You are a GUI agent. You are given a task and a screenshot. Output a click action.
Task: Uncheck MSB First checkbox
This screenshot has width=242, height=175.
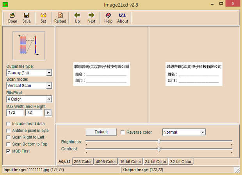pyautogui.click(x=8, y=151)
